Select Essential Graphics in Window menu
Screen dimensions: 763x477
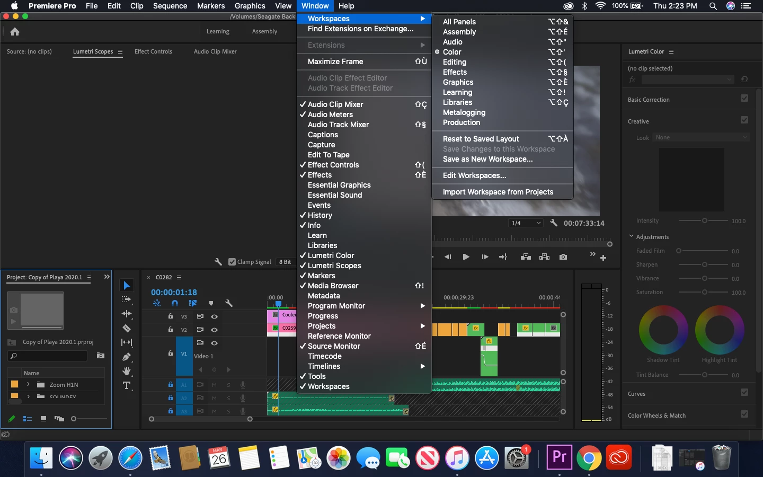click(339, 185)
